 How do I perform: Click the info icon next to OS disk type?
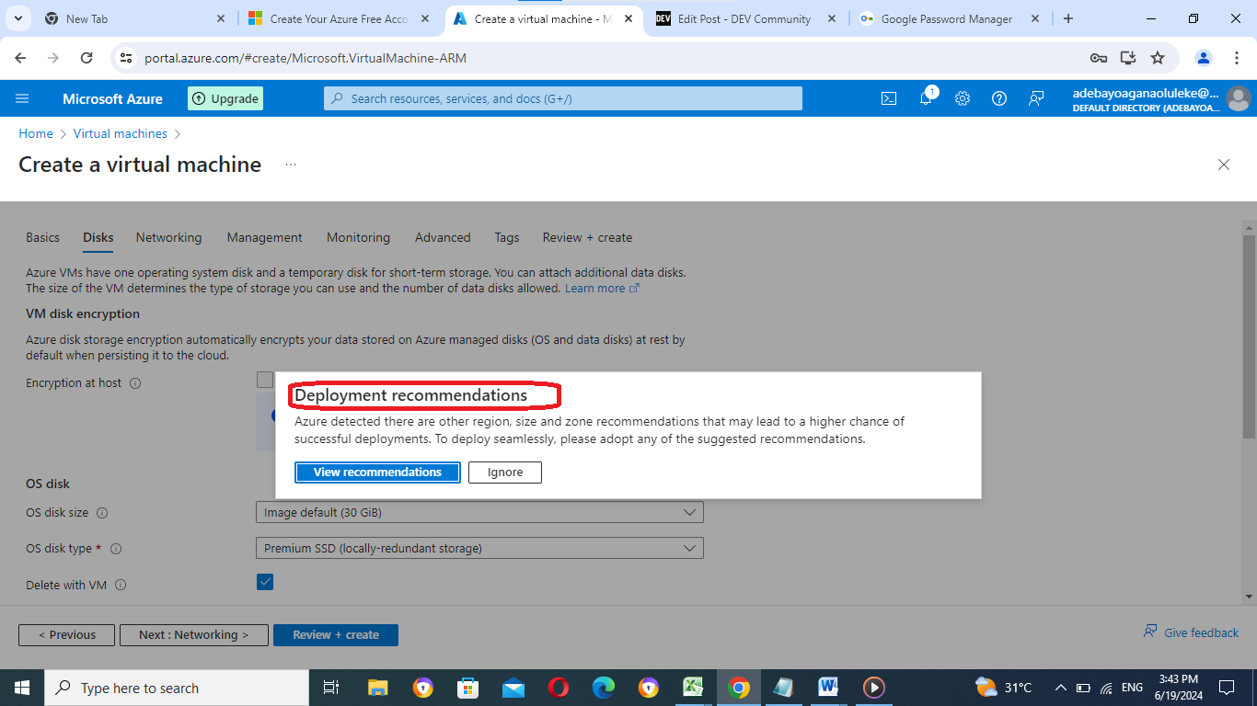pos(116,549)
